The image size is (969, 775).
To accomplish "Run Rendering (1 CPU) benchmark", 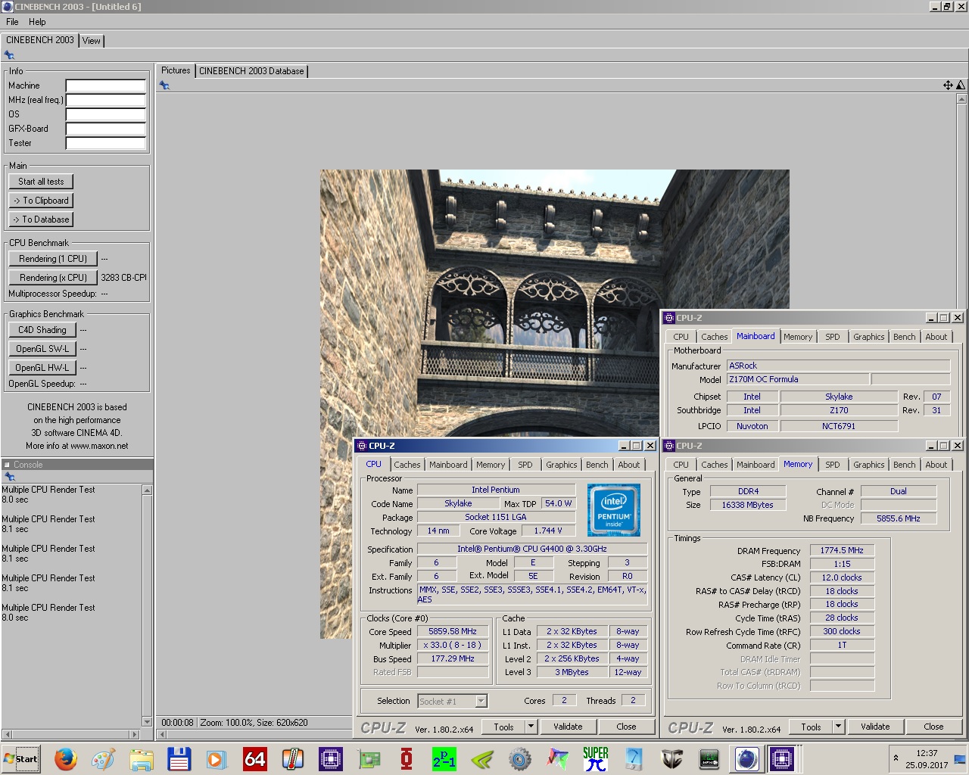I will [x=53, y=259].
